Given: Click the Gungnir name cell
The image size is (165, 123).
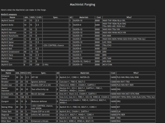Looking at the screenshot, I should [x=8, y=101].
